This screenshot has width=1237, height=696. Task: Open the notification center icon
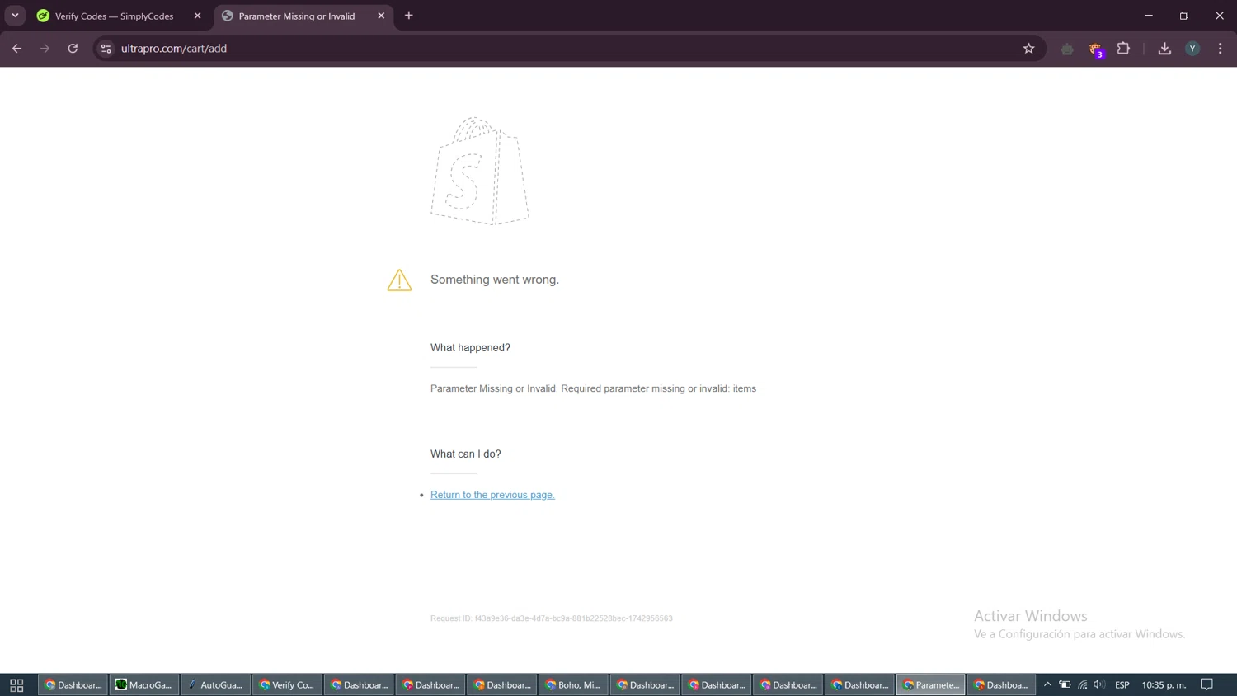pos(1207,684)
